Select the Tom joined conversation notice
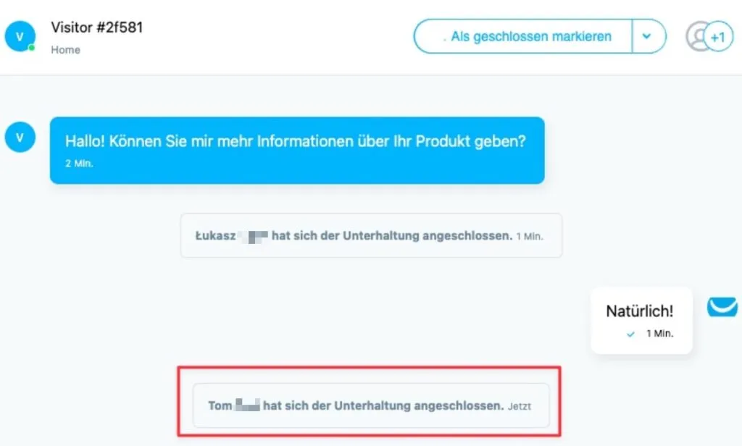The width and height of the screenshot is (742, 446). pyautogui.click(x=371, y=405)
